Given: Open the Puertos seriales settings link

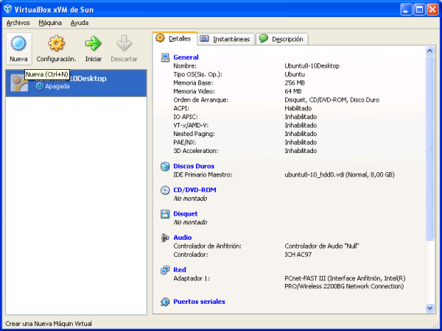Looking at the screenshot, I should click(x=199, y=302).
